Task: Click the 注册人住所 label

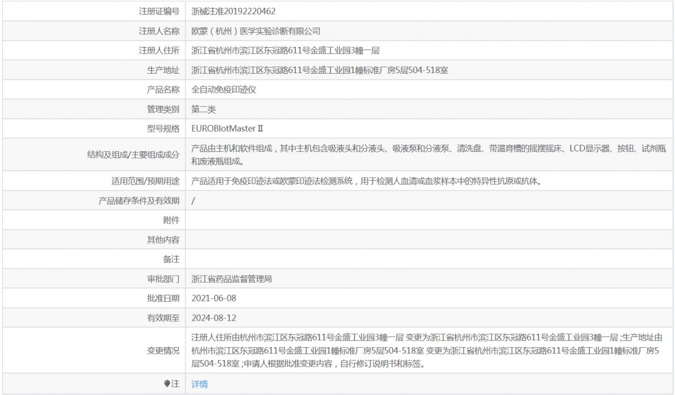Action: [159, 51]
